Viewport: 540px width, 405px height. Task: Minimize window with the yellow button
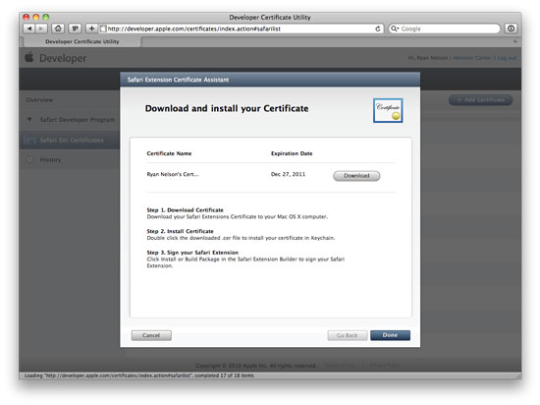pos(35,17)
